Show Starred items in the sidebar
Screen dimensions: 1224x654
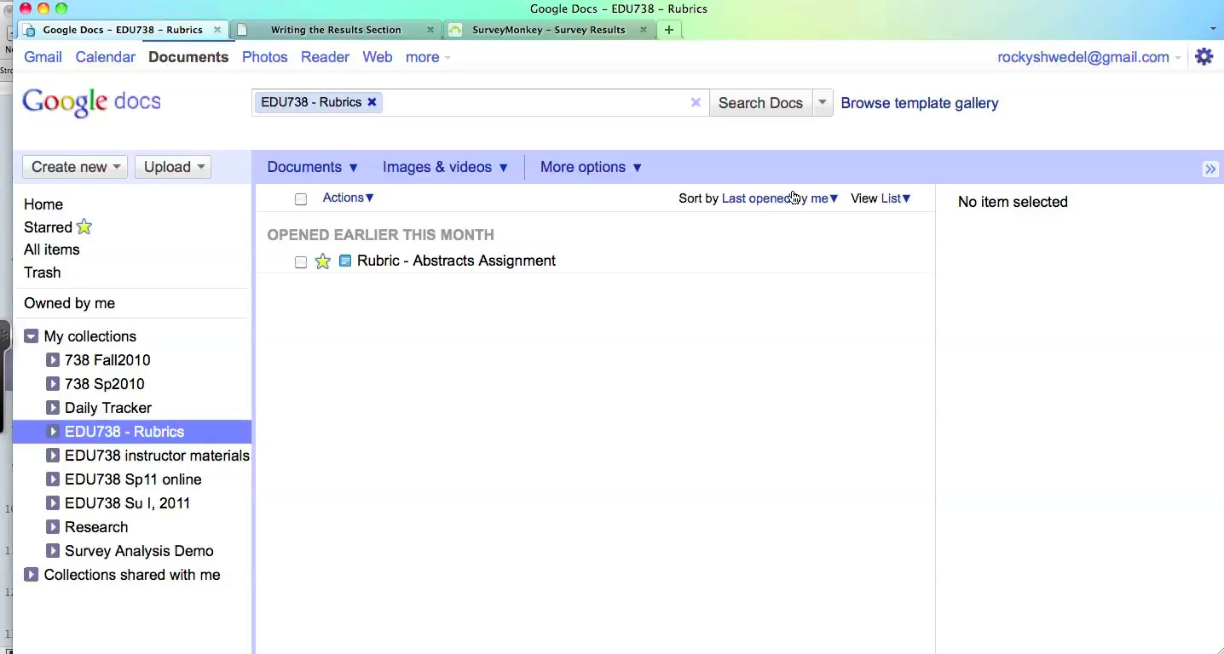(48, 227)
